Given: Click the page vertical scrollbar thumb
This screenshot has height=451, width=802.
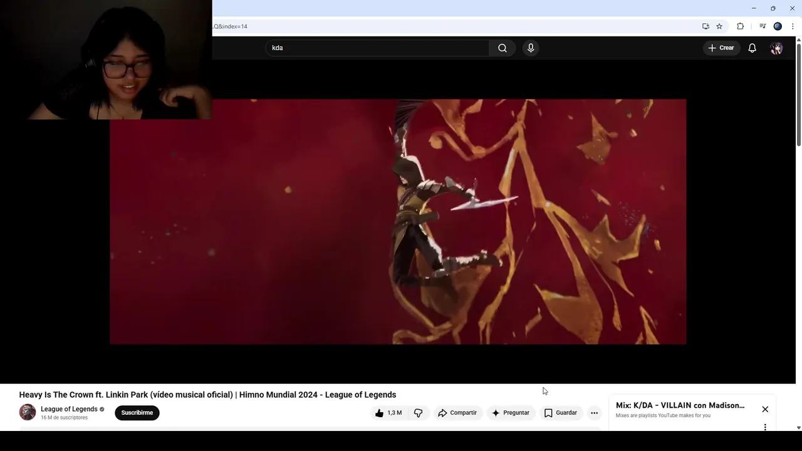Looking at the screenshot, I should coord(799,95).
